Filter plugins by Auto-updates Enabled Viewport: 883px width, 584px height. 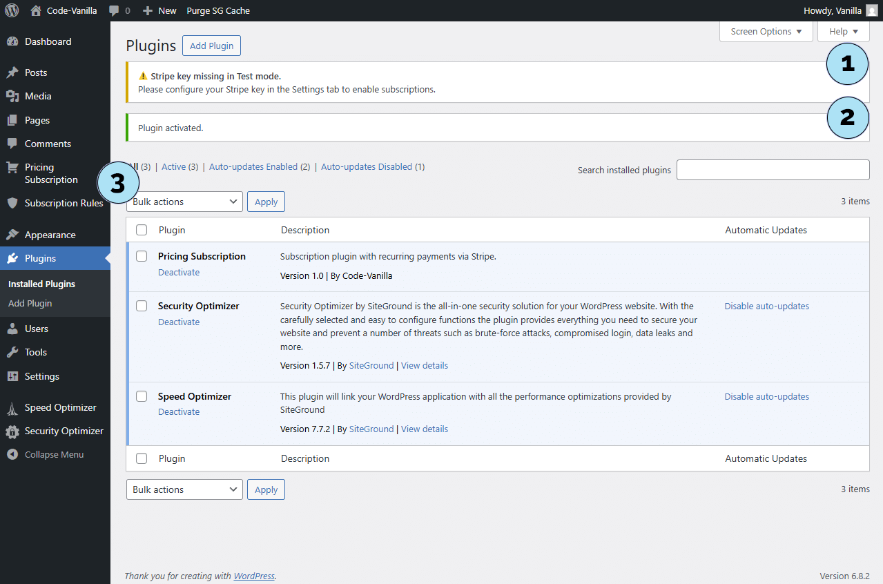coord(253,167)
